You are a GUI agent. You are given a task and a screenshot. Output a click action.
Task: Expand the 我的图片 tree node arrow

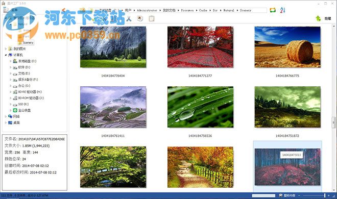[x=6, y=49]
